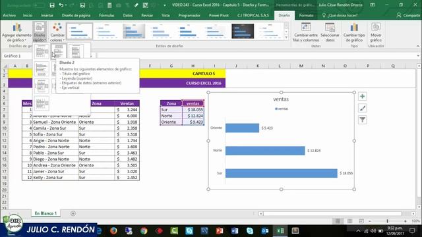Viewport: 422px width, 237px height.
Task: Switch to Diseño de página tab
Action: (76, 15)
